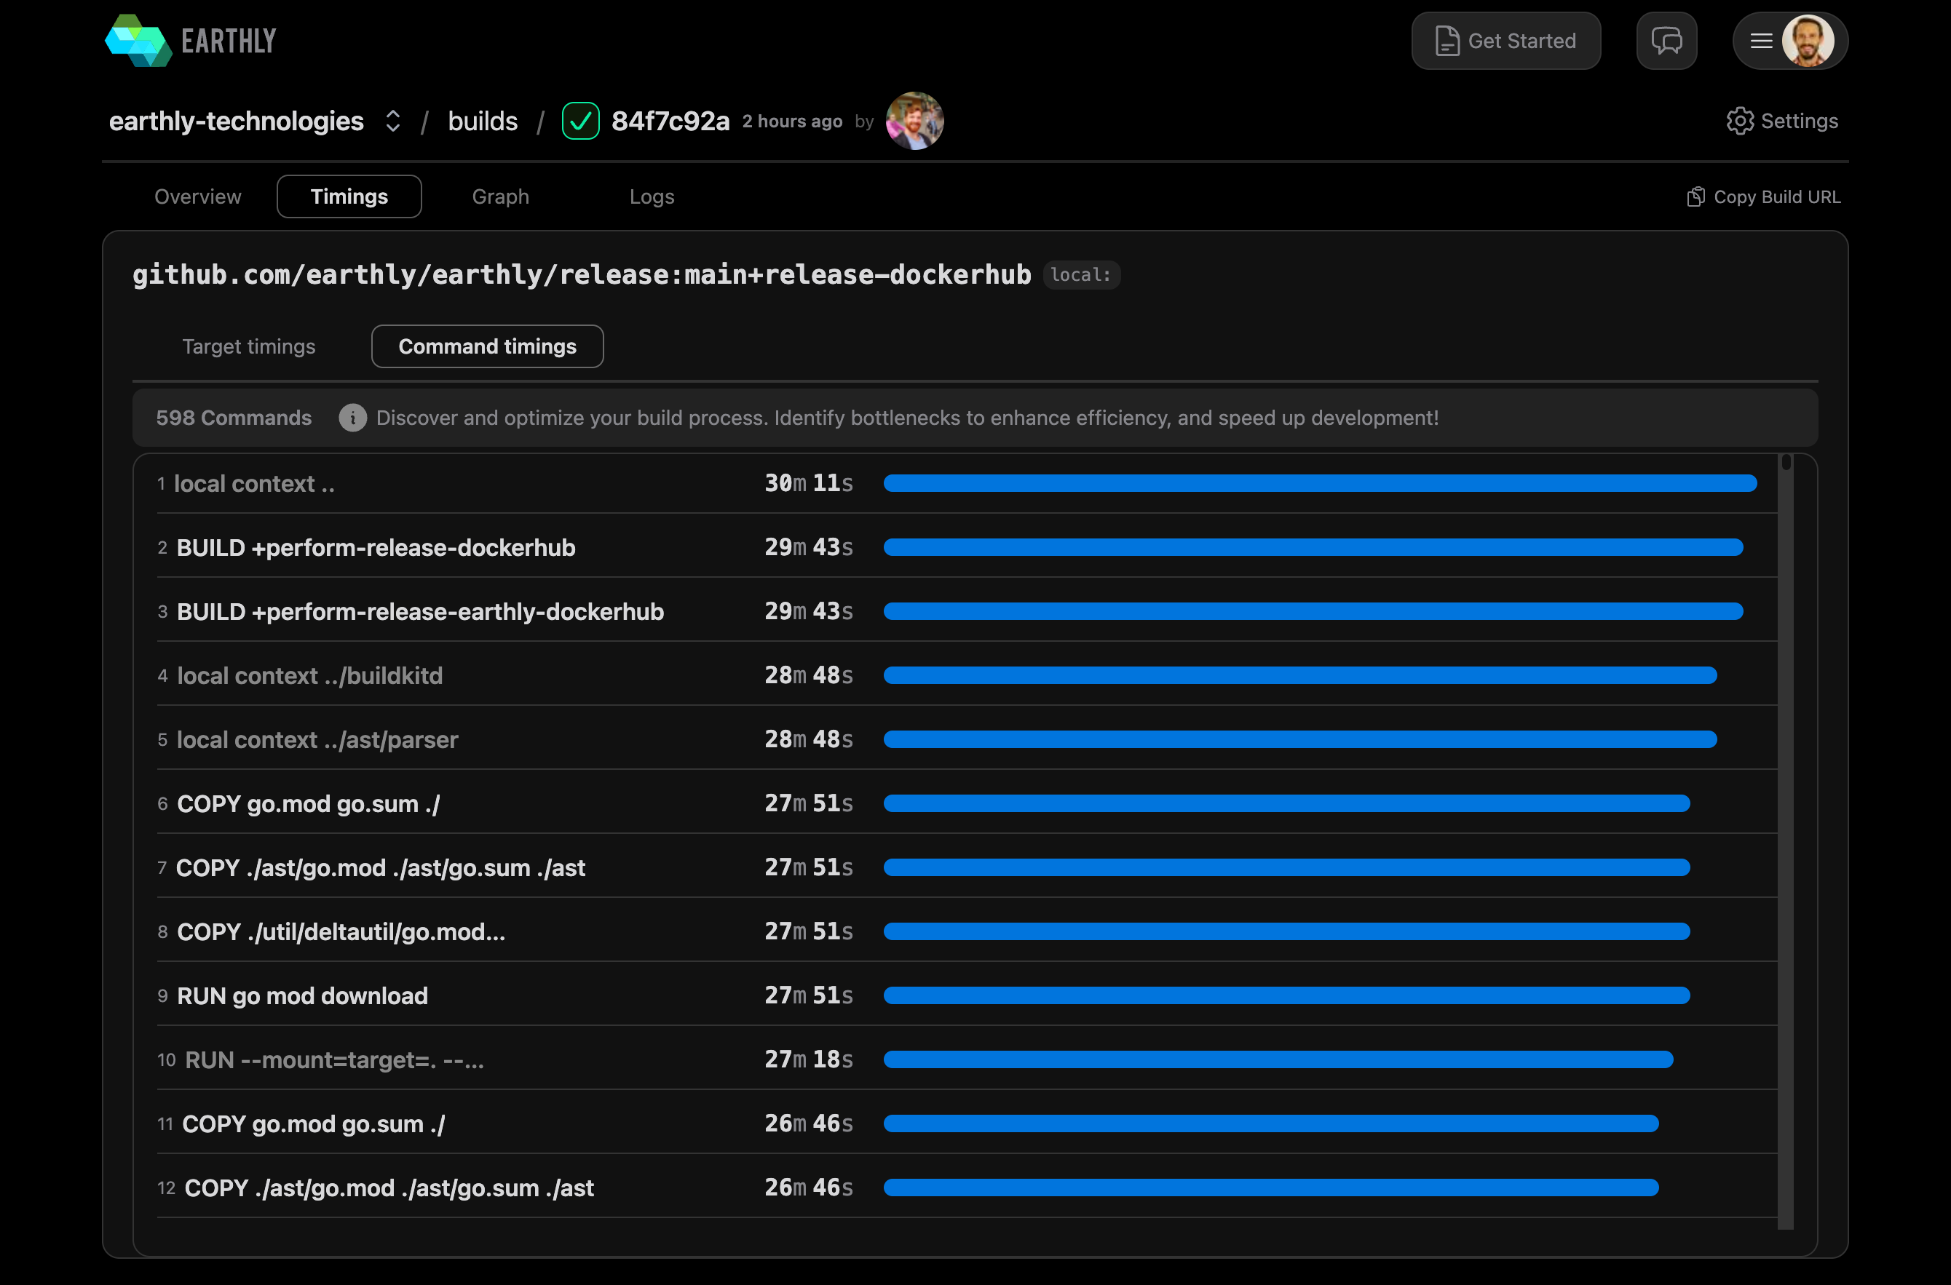The image size is (1951, 1285).
Task: Click the green build success checkmark
Action: coord(580,122)
